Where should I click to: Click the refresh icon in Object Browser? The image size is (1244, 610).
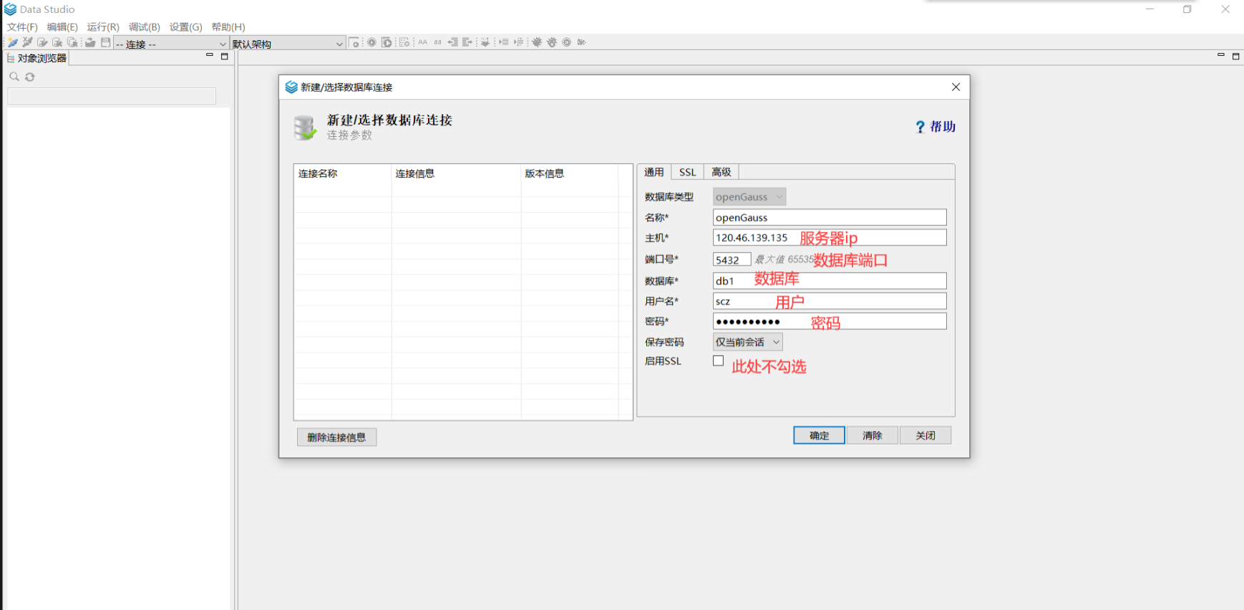[x=30, y=77]
